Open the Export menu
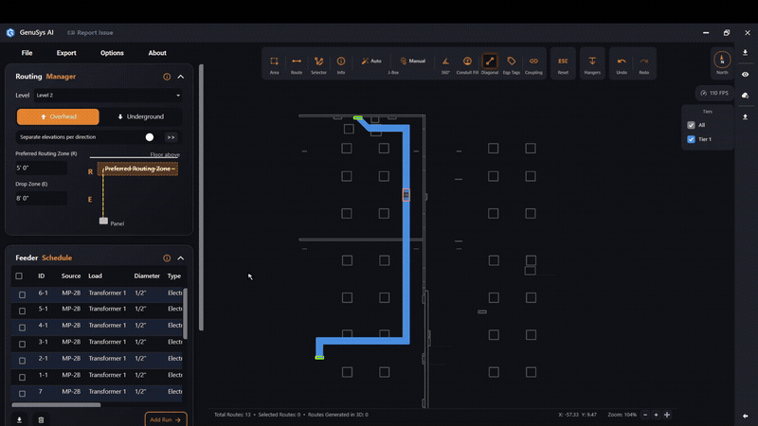Viewport: 758px width, 426px height. tap(66, 53)
